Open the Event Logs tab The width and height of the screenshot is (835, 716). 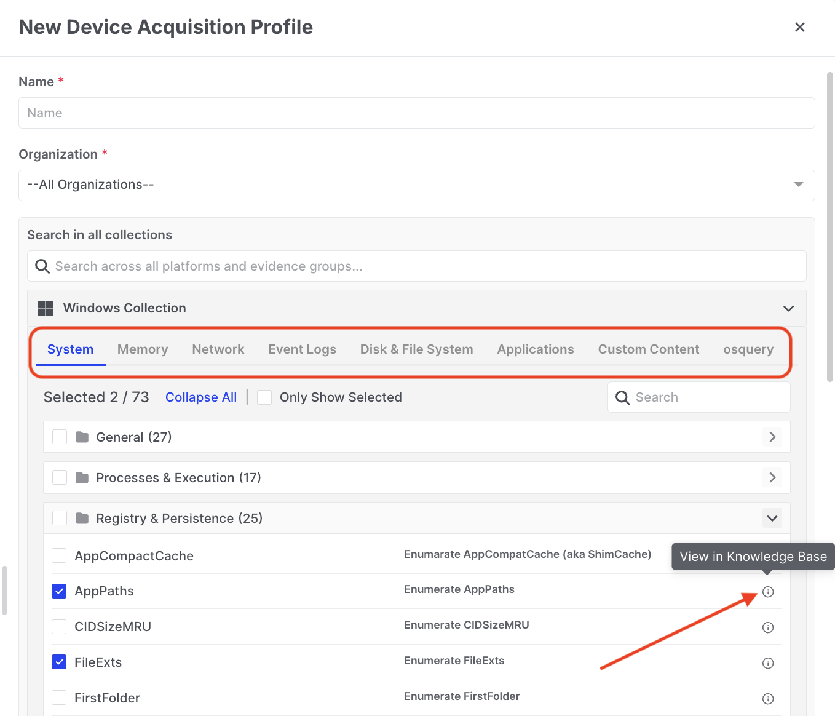(x=302, y=349)
